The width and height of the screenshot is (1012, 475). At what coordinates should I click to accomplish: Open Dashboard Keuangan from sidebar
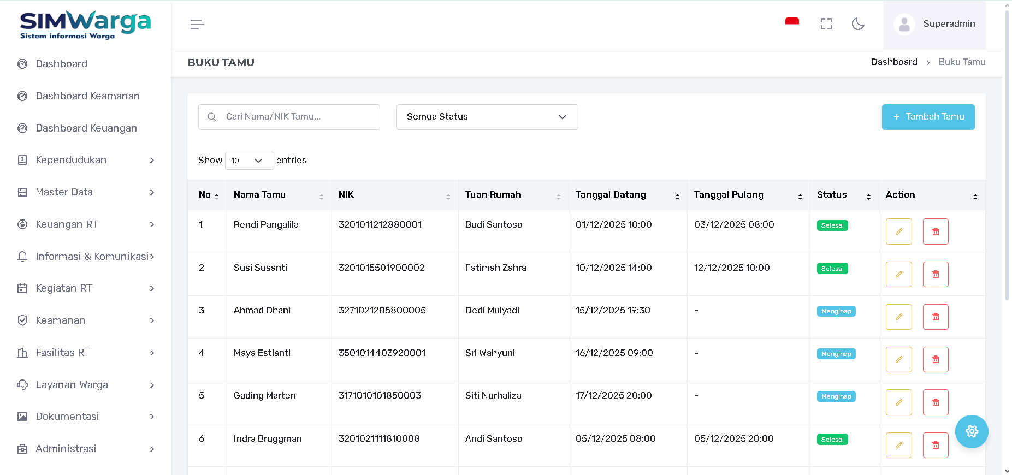pos(86,128)
